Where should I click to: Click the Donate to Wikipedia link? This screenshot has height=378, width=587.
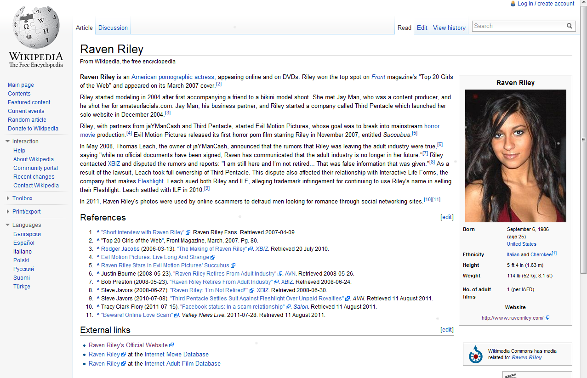tap(33, 129)
